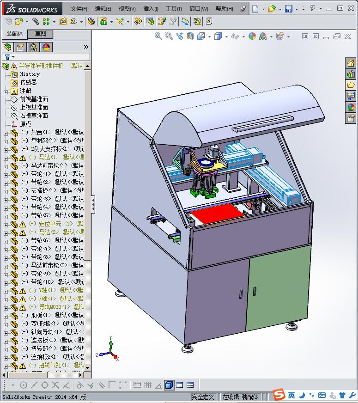The width and height of the screenshot is (358, 403).
Task: Click the Mate paperclip icon
Action: [36, 21]
